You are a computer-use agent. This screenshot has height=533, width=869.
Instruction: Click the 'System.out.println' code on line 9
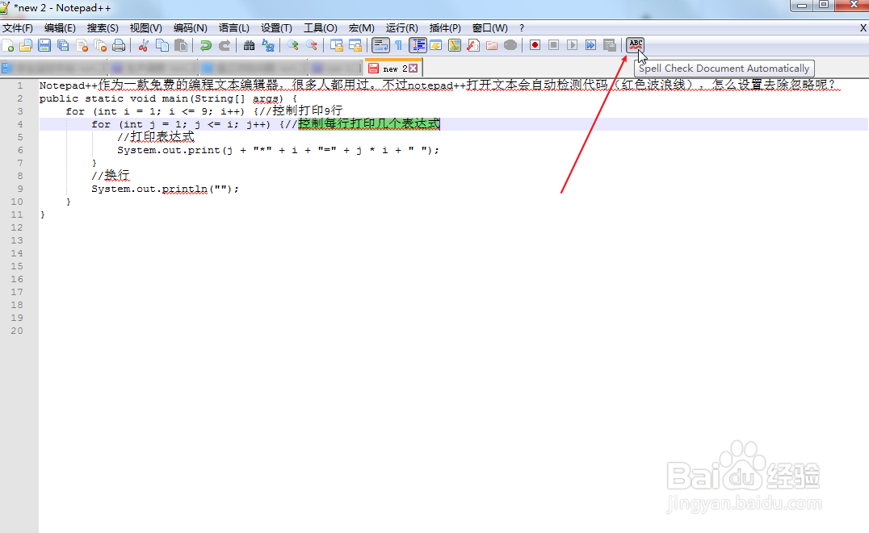149,189
